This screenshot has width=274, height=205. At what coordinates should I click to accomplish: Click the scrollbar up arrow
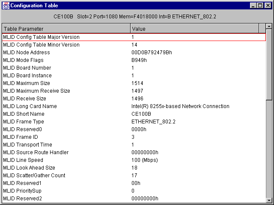pyautogui.click(x=269, y=26)
